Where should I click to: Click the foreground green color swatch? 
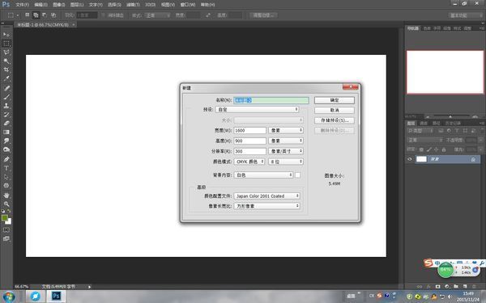click(x=5, y=217)
